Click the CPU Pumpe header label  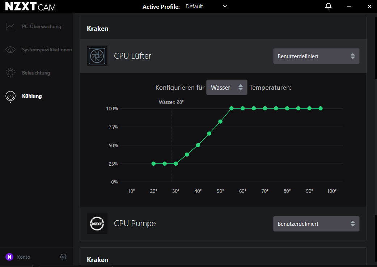135,223
